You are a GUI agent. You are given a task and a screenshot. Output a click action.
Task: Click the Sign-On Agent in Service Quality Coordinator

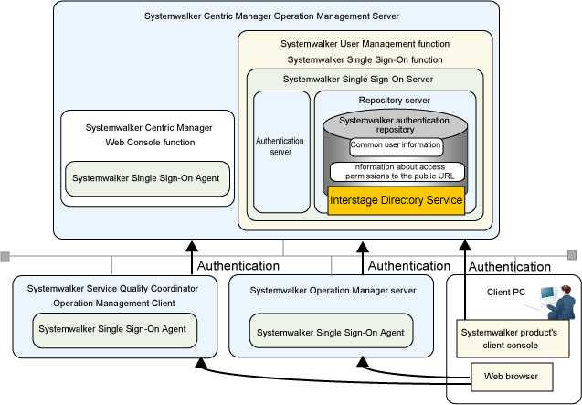(x=115, y=330)
